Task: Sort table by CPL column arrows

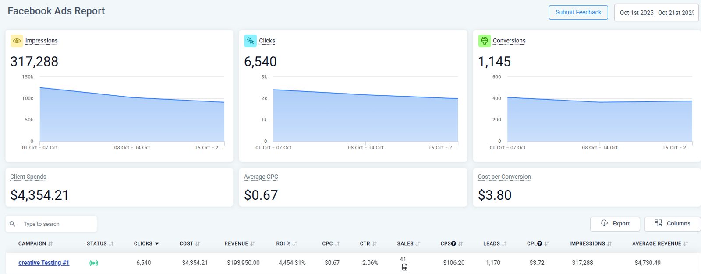Action: point(546,243)
